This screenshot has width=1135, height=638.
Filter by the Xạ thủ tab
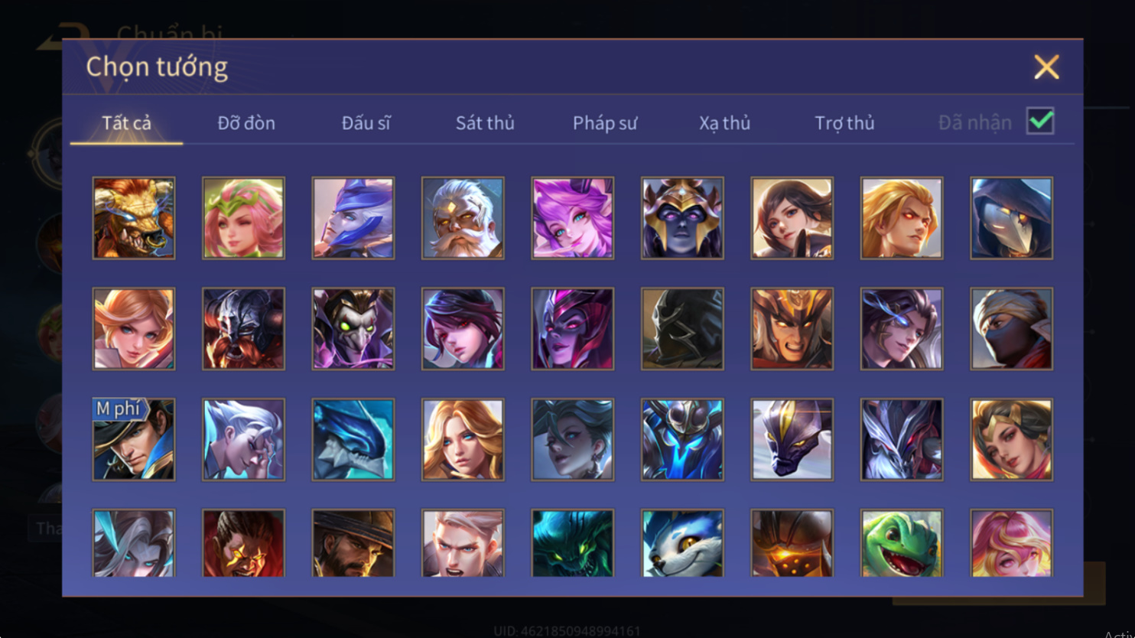724,122
